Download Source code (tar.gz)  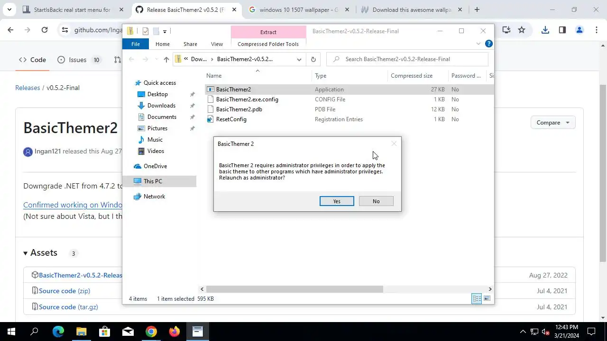click(68, 307)
